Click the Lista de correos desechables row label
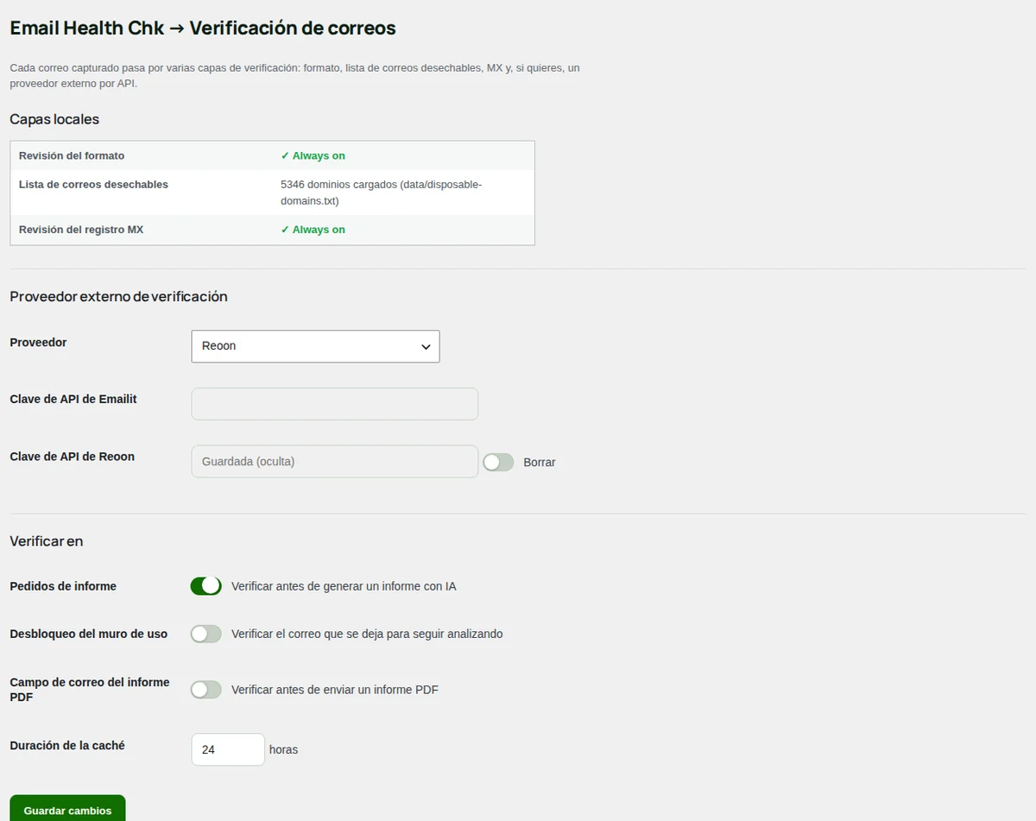The height and width of the screenshot is (821, 1036). [x=93, y=184]
